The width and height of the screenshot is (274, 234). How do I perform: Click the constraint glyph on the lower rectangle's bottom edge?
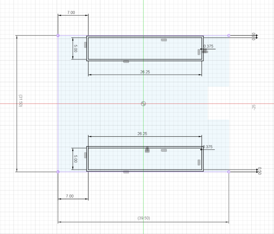pos(126,172)
